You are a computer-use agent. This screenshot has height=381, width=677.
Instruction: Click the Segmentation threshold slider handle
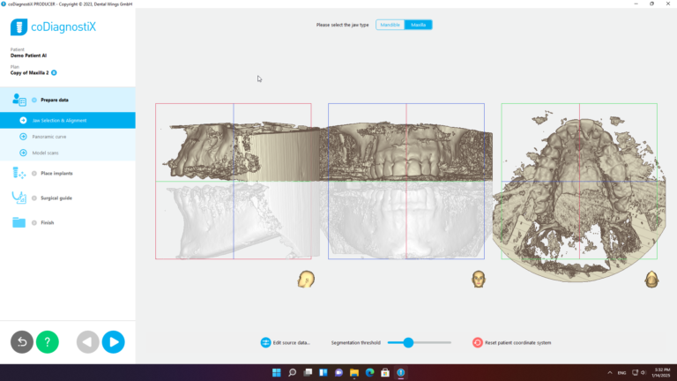[x=408, y=342]
